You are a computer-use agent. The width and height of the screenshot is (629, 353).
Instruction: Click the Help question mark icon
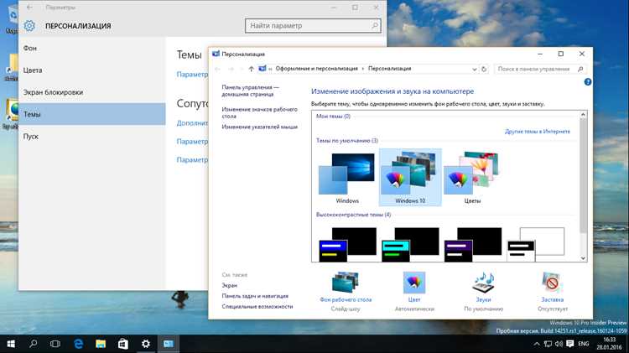pos(588,82)
